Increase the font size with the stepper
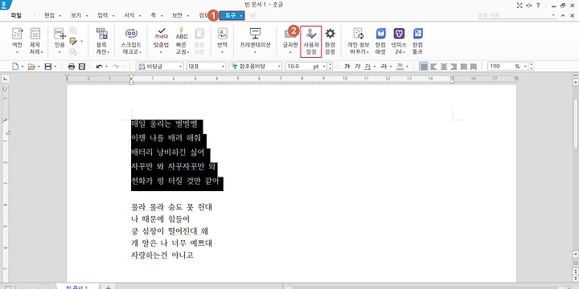 click(331, 64)
